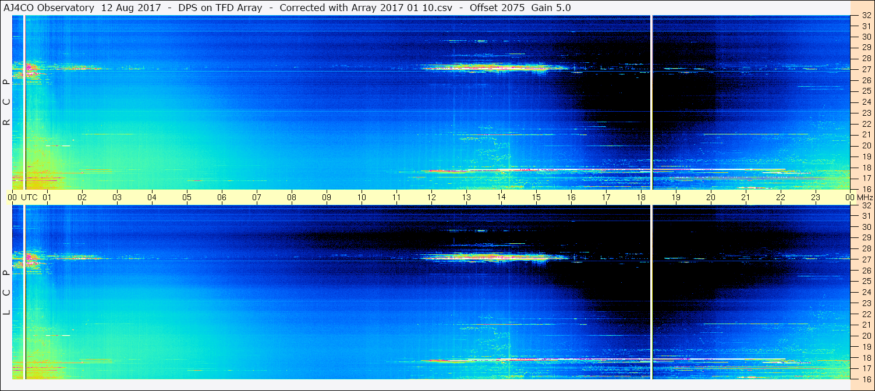The image size is (875, 391).
Task: Click "16" MHz label of LCP panel
Action: [x=866, y=379]
